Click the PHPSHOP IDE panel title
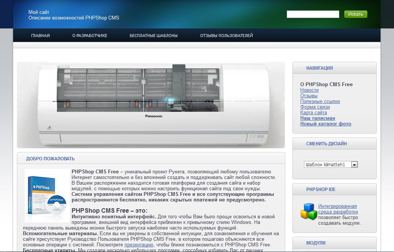 click(321, 189)
